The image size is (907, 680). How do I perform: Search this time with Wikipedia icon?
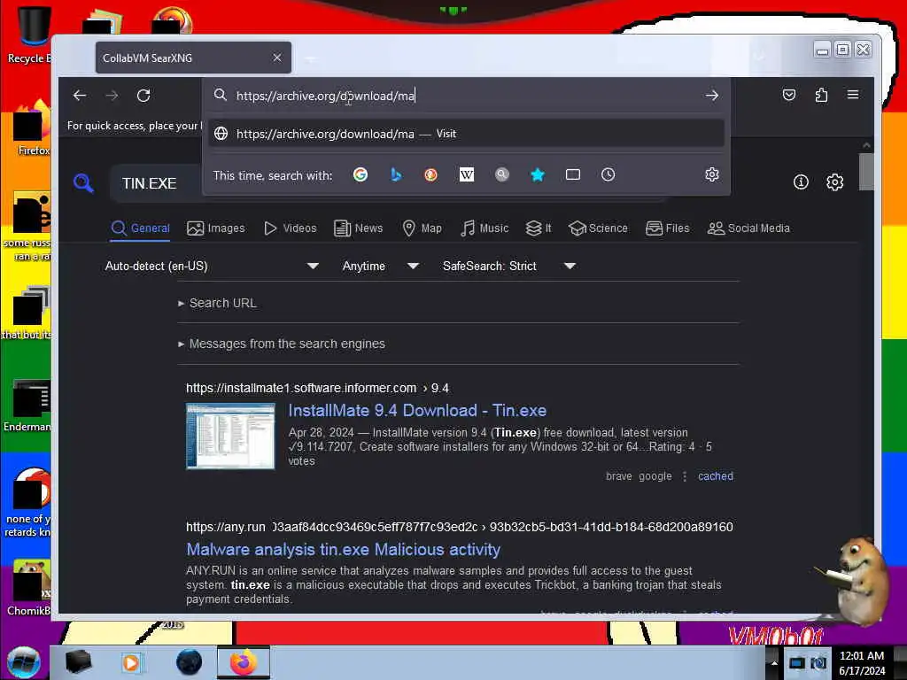coord(467,174)
